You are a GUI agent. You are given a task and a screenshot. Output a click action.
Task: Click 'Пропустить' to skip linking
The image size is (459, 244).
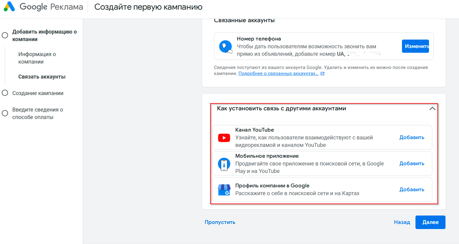(220, 222)
